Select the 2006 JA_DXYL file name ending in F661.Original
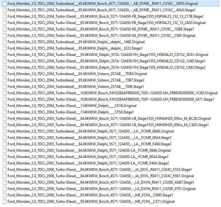221x207 pixels. point(101,176)
